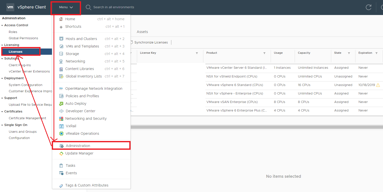The image size is (383, 192).
Task: Collapse the Certificates tree section
Action: [x=2, y=111]
